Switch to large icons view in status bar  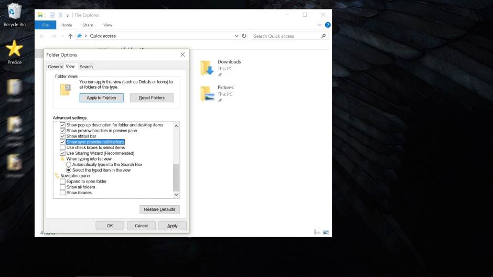326,232
